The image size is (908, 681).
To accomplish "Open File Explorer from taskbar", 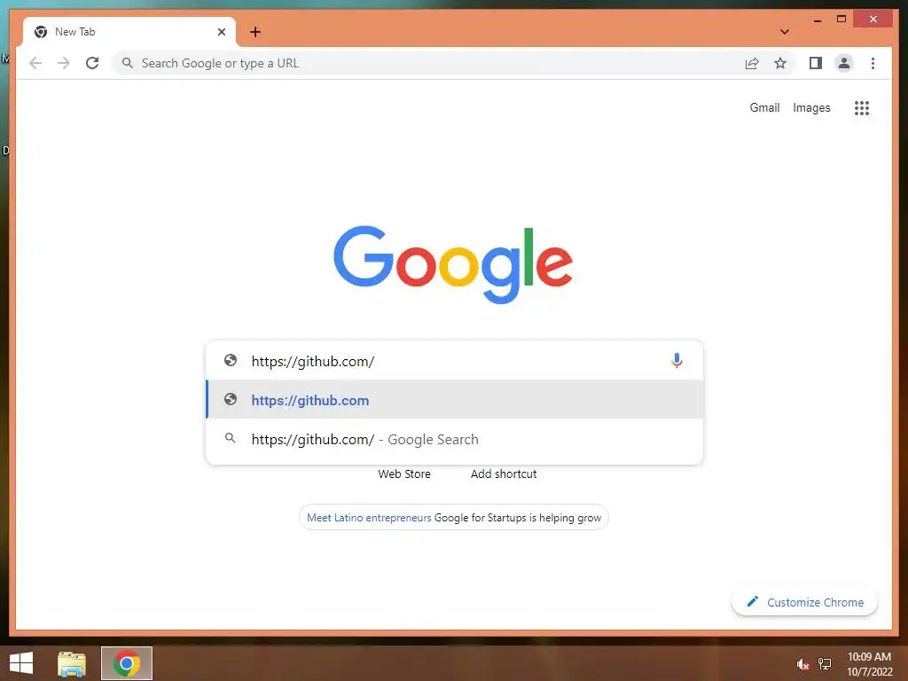I will pyautogui.click(x=72, y=663).
